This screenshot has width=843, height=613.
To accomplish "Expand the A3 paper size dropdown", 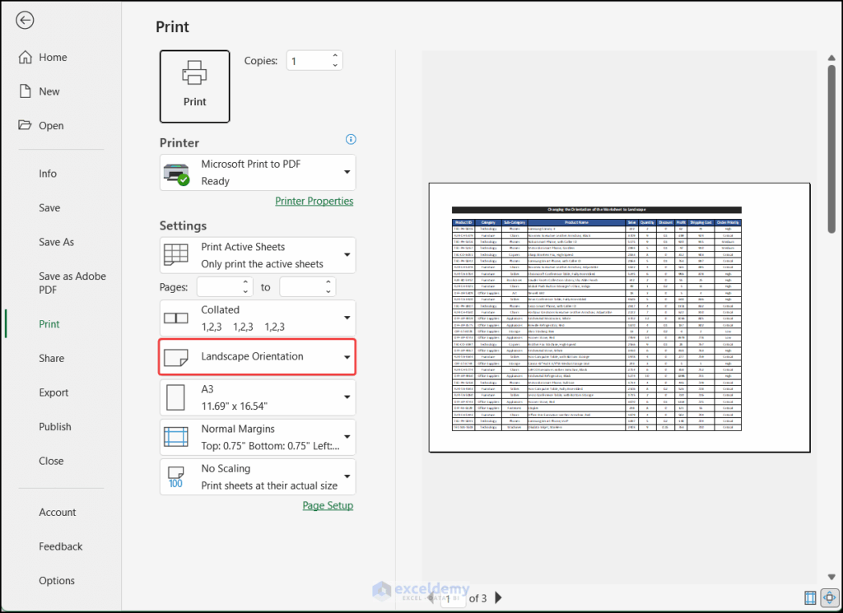I will (x=347, y=397).
